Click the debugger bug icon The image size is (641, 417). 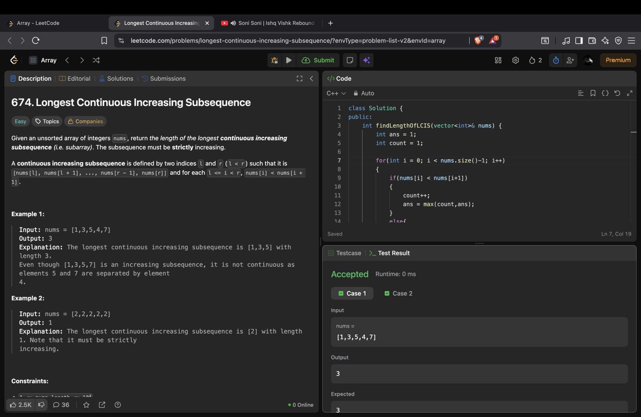(275, 60)
